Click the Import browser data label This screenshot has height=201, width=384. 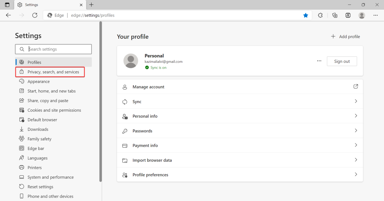(x=152, y=160)
